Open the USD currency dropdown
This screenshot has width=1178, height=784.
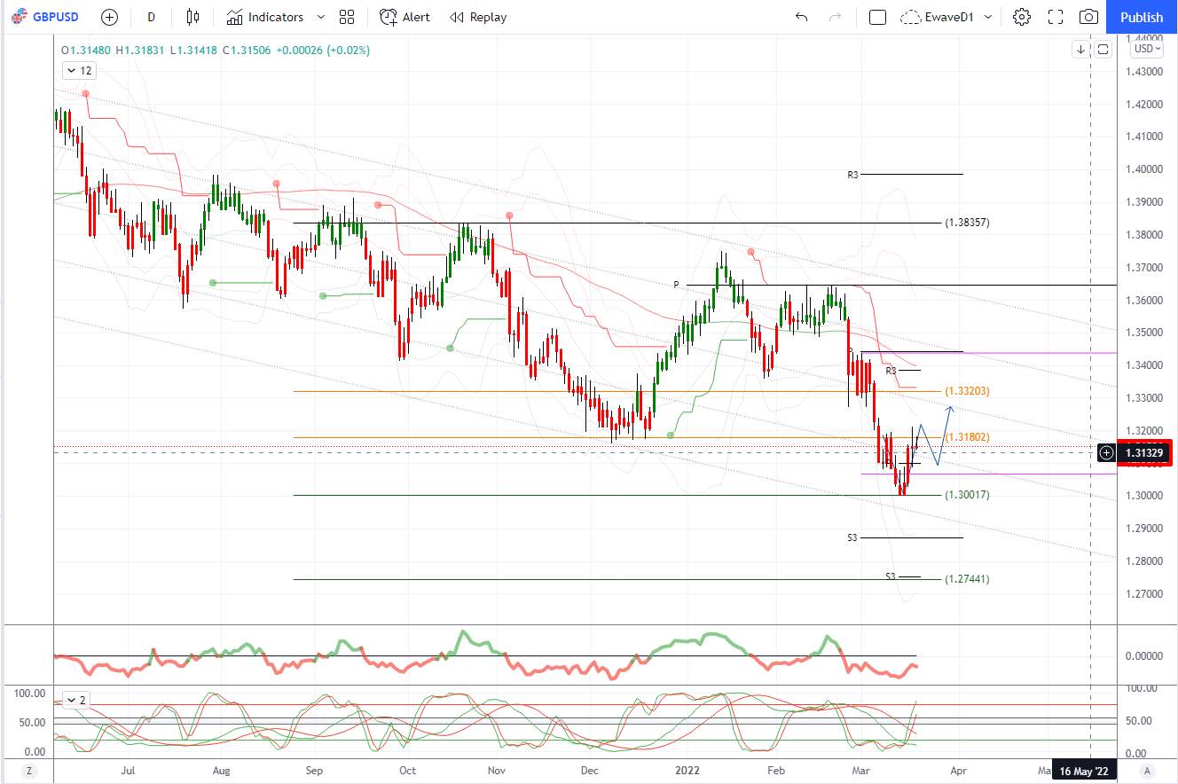click(x=1146, y=48)
